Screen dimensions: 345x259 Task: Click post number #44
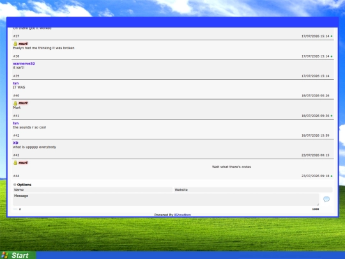click(x=16, y=176)
